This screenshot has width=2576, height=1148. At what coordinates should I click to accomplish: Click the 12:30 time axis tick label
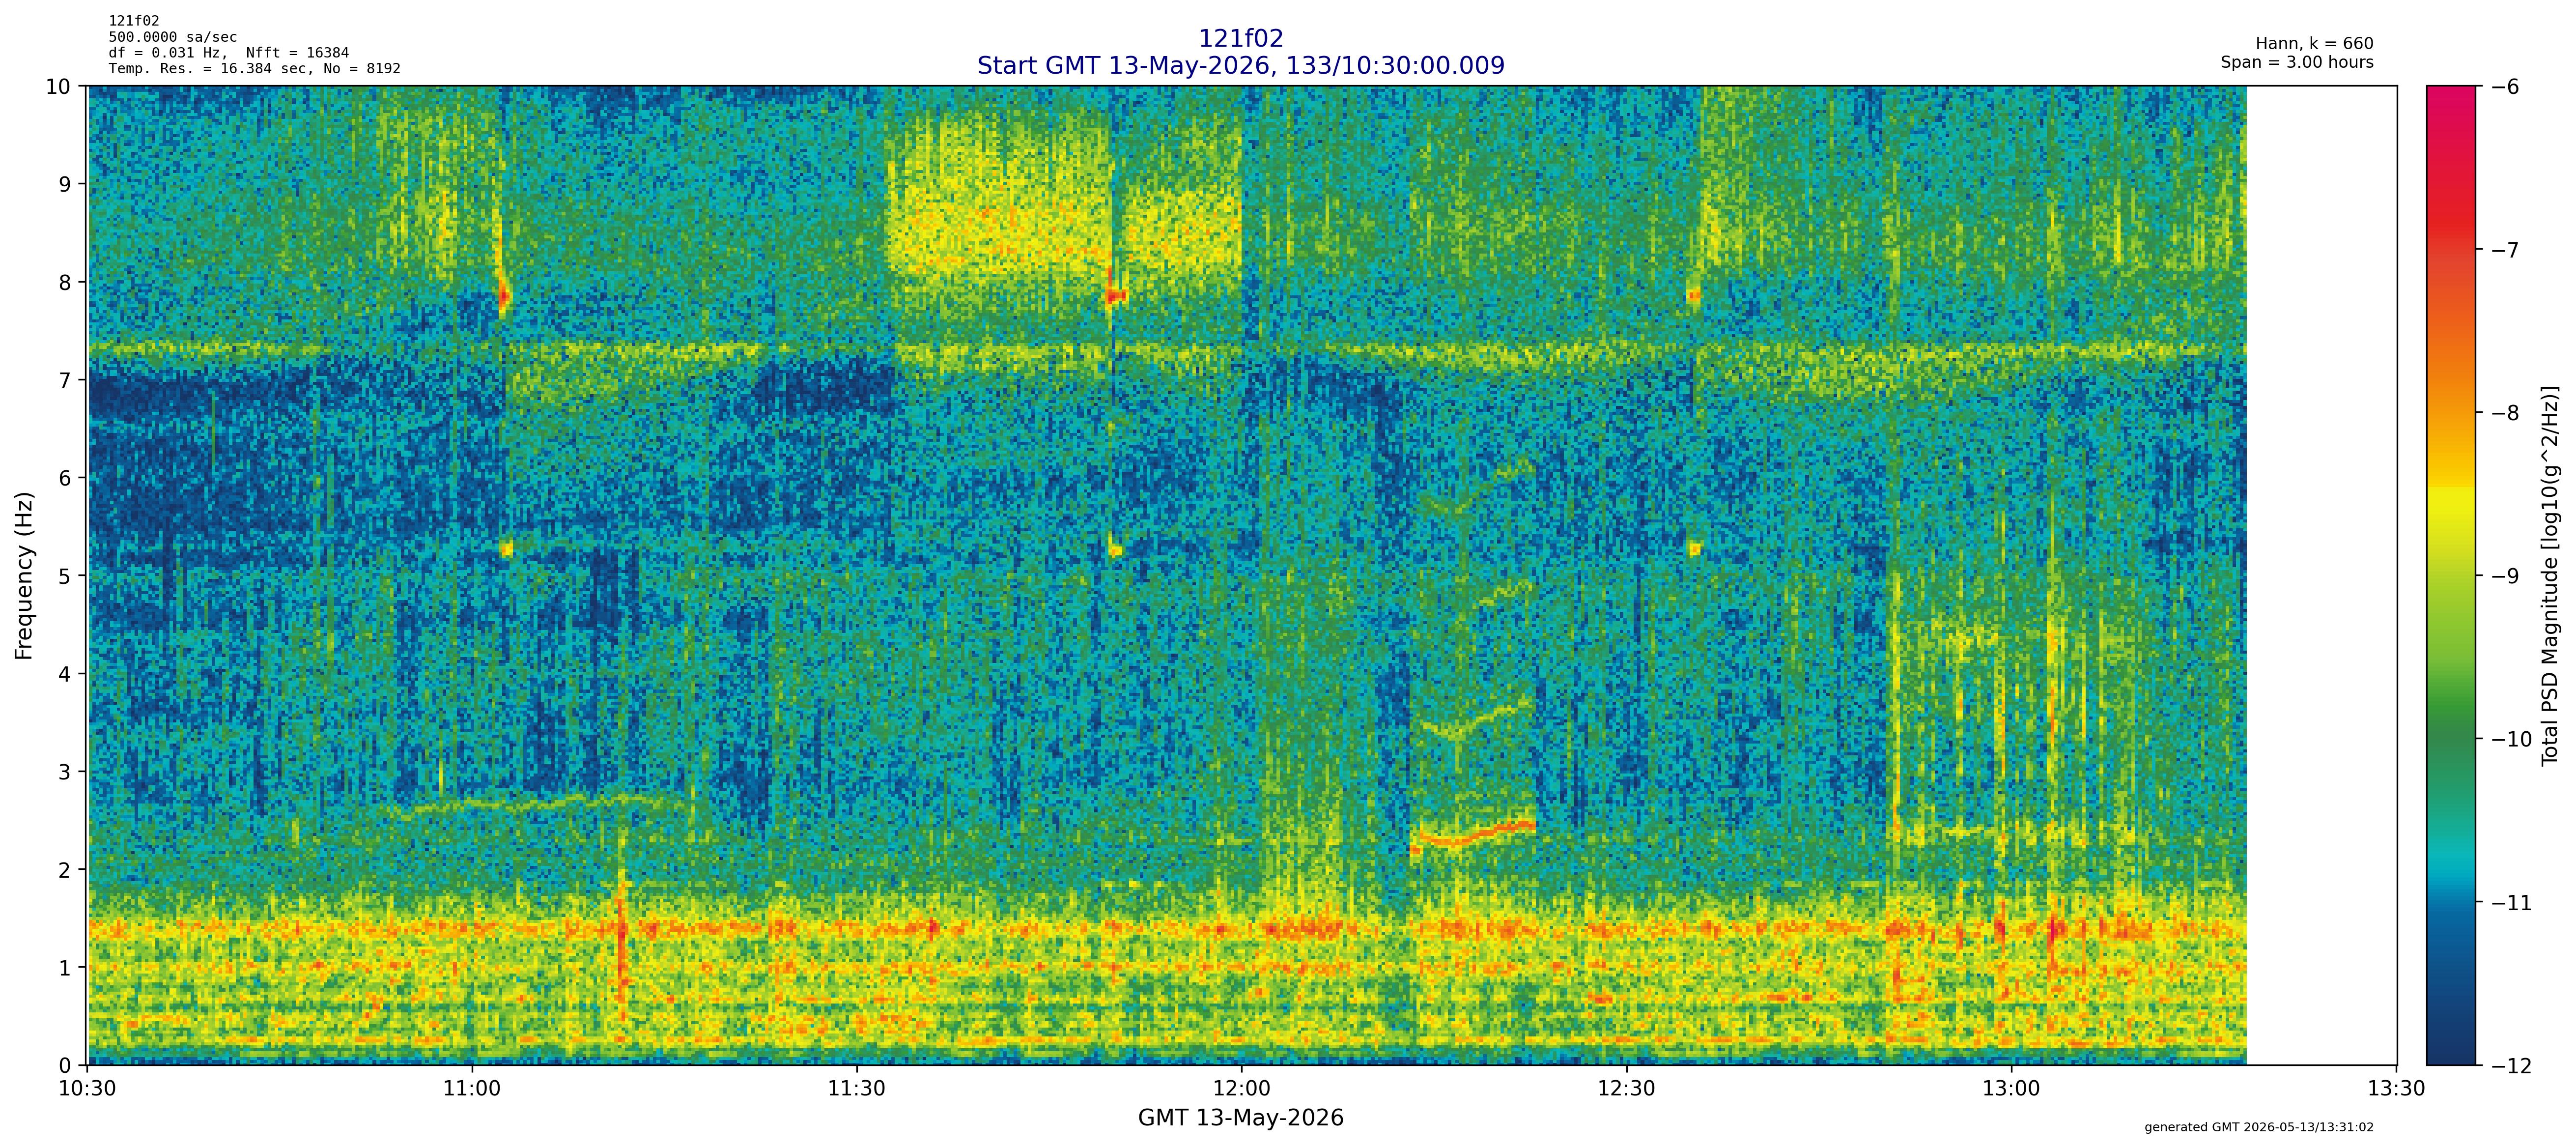point(1627,1088)
